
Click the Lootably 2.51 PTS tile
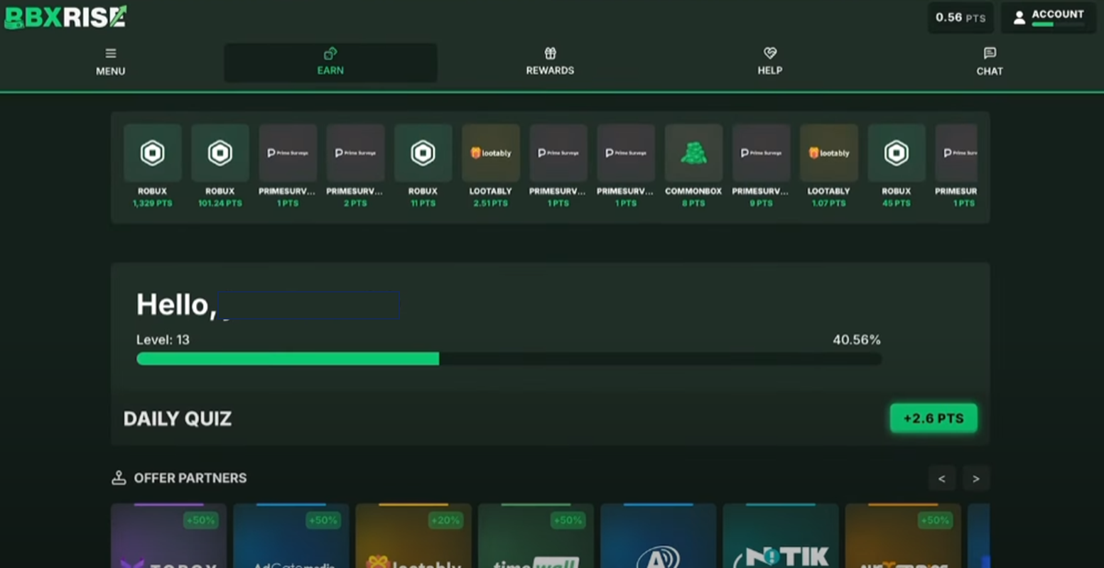491,153
